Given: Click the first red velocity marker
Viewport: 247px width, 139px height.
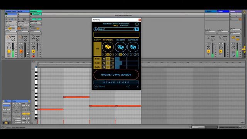Looking at the screenshot, I should click(38, 122).
